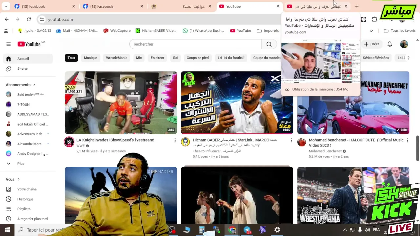This screenshot has width=420, height=236.
Task: Click the Rechercher search field
Action: [196, 44]
